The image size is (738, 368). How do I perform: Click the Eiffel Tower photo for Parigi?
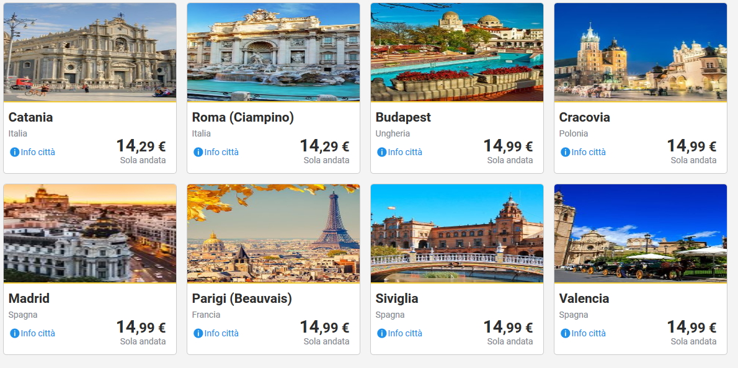coord(273,233)
